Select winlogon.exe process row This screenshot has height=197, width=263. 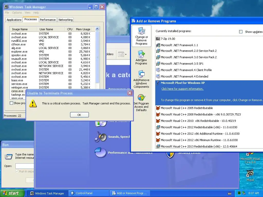coord(52,87)
